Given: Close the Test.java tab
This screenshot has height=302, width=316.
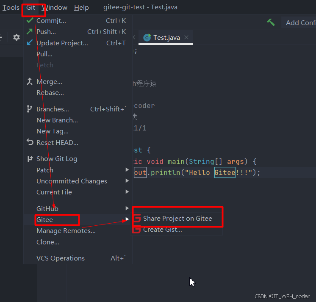Looking at the screenshot, I should coord(186,37).
